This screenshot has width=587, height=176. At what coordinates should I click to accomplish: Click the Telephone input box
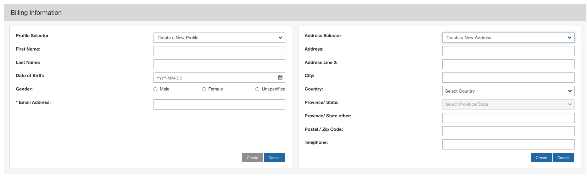508,144
